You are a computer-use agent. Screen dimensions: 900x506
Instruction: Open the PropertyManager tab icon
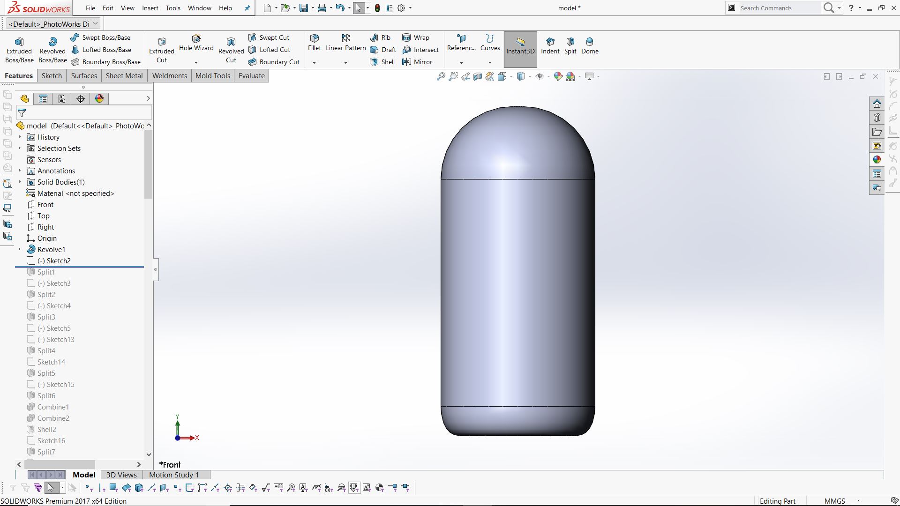43,99
